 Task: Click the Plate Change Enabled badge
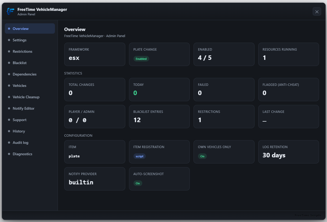click(141, 59)
